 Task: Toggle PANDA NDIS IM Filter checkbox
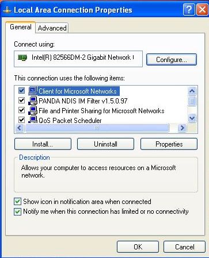click(x=21, y=101)
